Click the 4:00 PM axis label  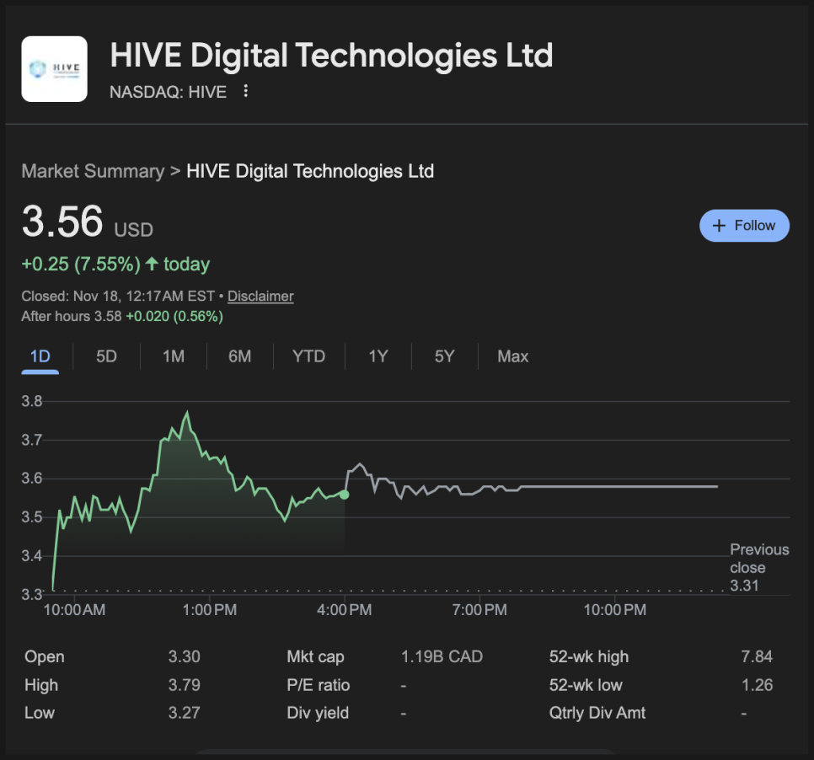pos(344,609)
